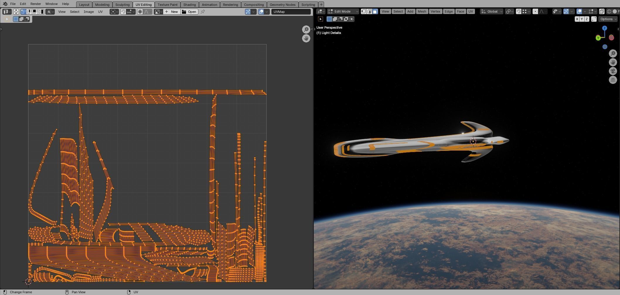
Task: Open UV editor overlays dropdown
Action: (x=267, y=12)
